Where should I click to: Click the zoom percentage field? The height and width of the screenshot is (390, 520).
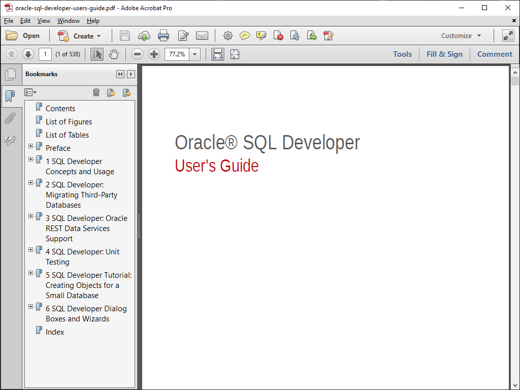pos(177,54)
